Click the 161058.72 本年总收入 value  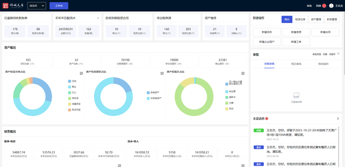click(142, 152)
